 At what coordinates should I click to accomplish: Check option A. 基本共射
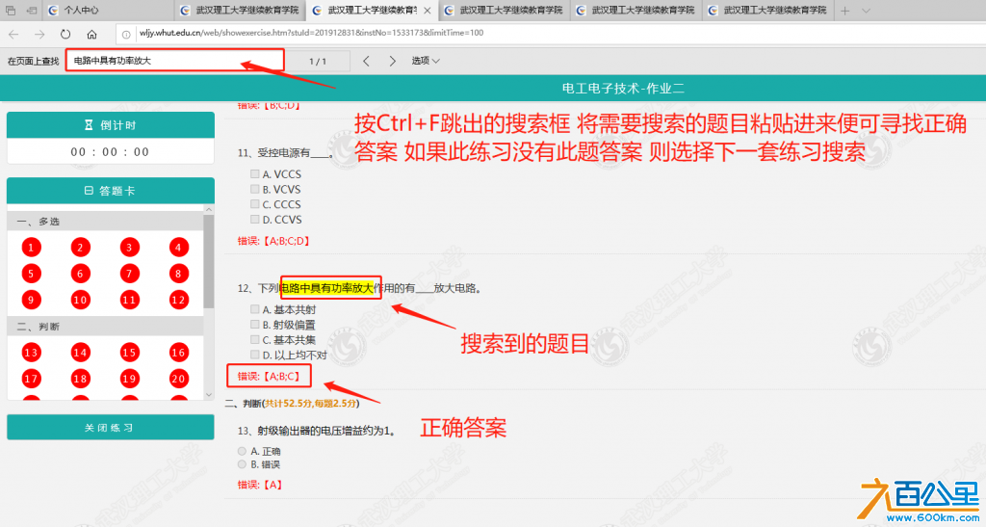pos(254,308)
